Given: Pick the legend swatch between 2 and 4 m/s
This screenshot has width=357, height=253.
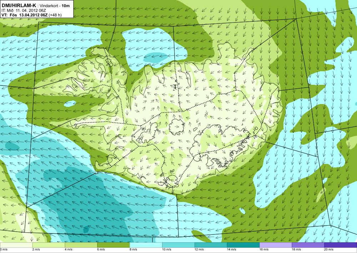Looking at the screenshot, I should pos(49,245).
